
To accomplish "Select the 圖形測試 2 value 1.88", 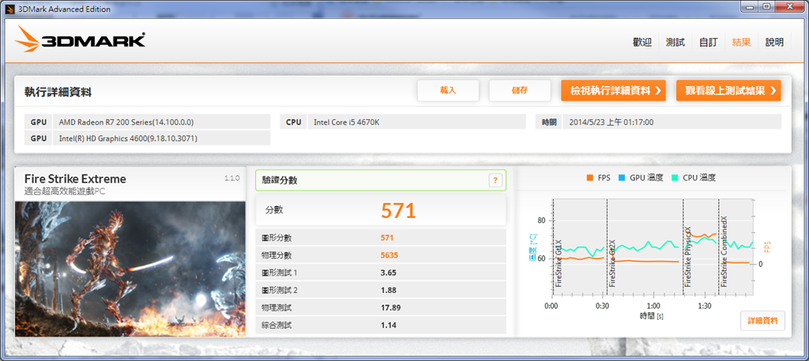I will [388, 291].
